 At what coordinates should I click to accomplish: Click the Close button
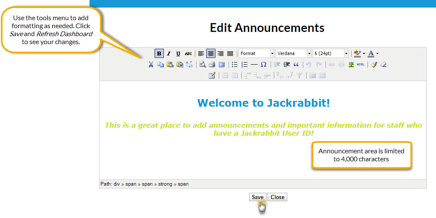tap(278, 197)
